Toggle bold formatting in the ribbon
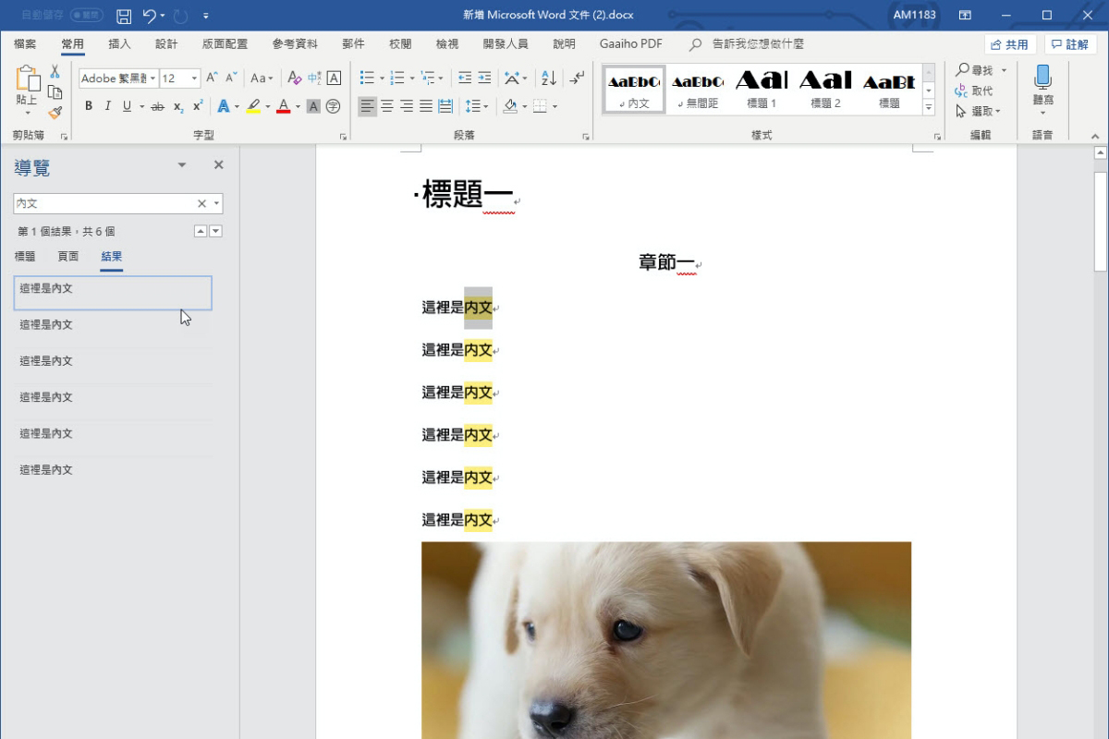 coord(88,105)
